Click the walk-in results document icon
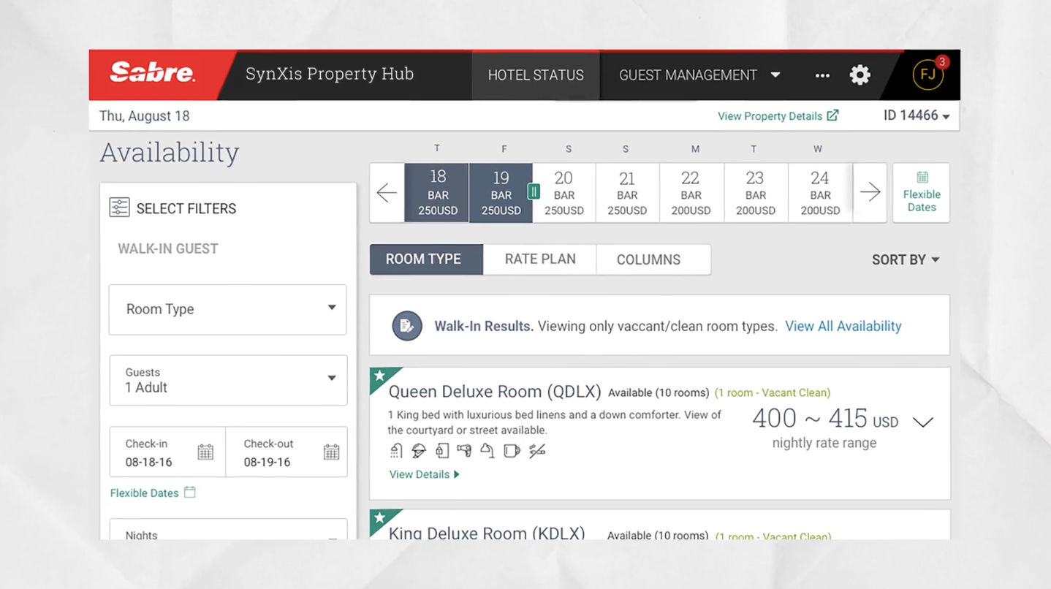 click(407, 326)
